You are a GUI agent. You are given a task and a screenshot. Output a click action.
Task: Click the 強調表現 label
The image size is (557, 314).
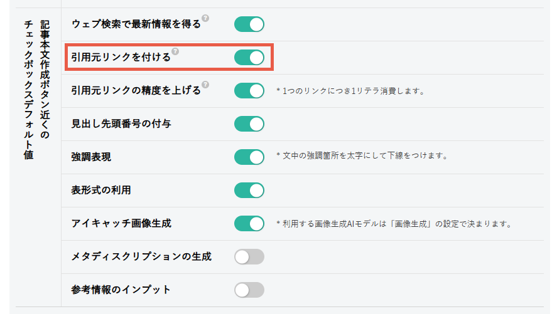(91, 157)
